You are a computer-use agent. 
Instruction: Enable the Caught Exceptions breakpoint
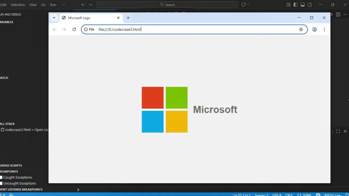click(1, 177)
